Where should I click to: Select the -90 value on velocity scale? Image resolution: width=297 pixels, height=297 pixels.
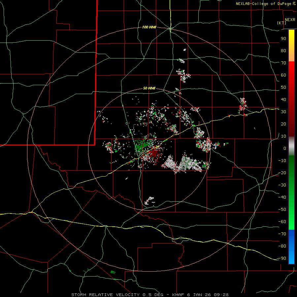[x=282, y=258]
